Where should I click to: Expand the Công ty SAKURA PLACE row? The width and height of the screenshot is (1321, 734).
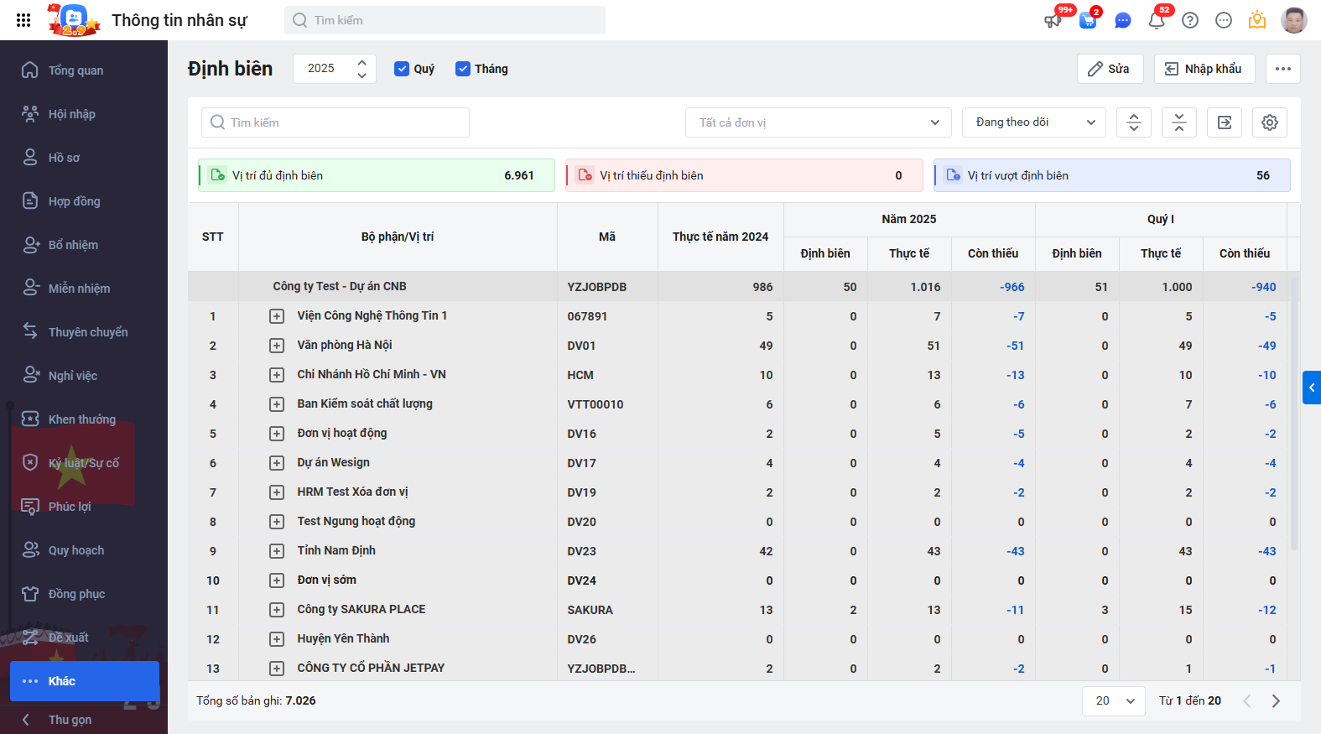pyautogui.click(x=277, y=610)
